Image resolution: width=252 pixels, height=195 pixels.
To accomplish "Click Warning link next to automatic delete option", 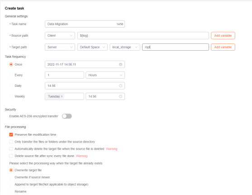I will 112,149.
